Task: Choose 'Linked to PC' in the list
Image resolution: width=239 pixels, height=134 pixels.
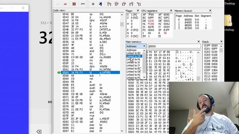Action: (134, 78)
